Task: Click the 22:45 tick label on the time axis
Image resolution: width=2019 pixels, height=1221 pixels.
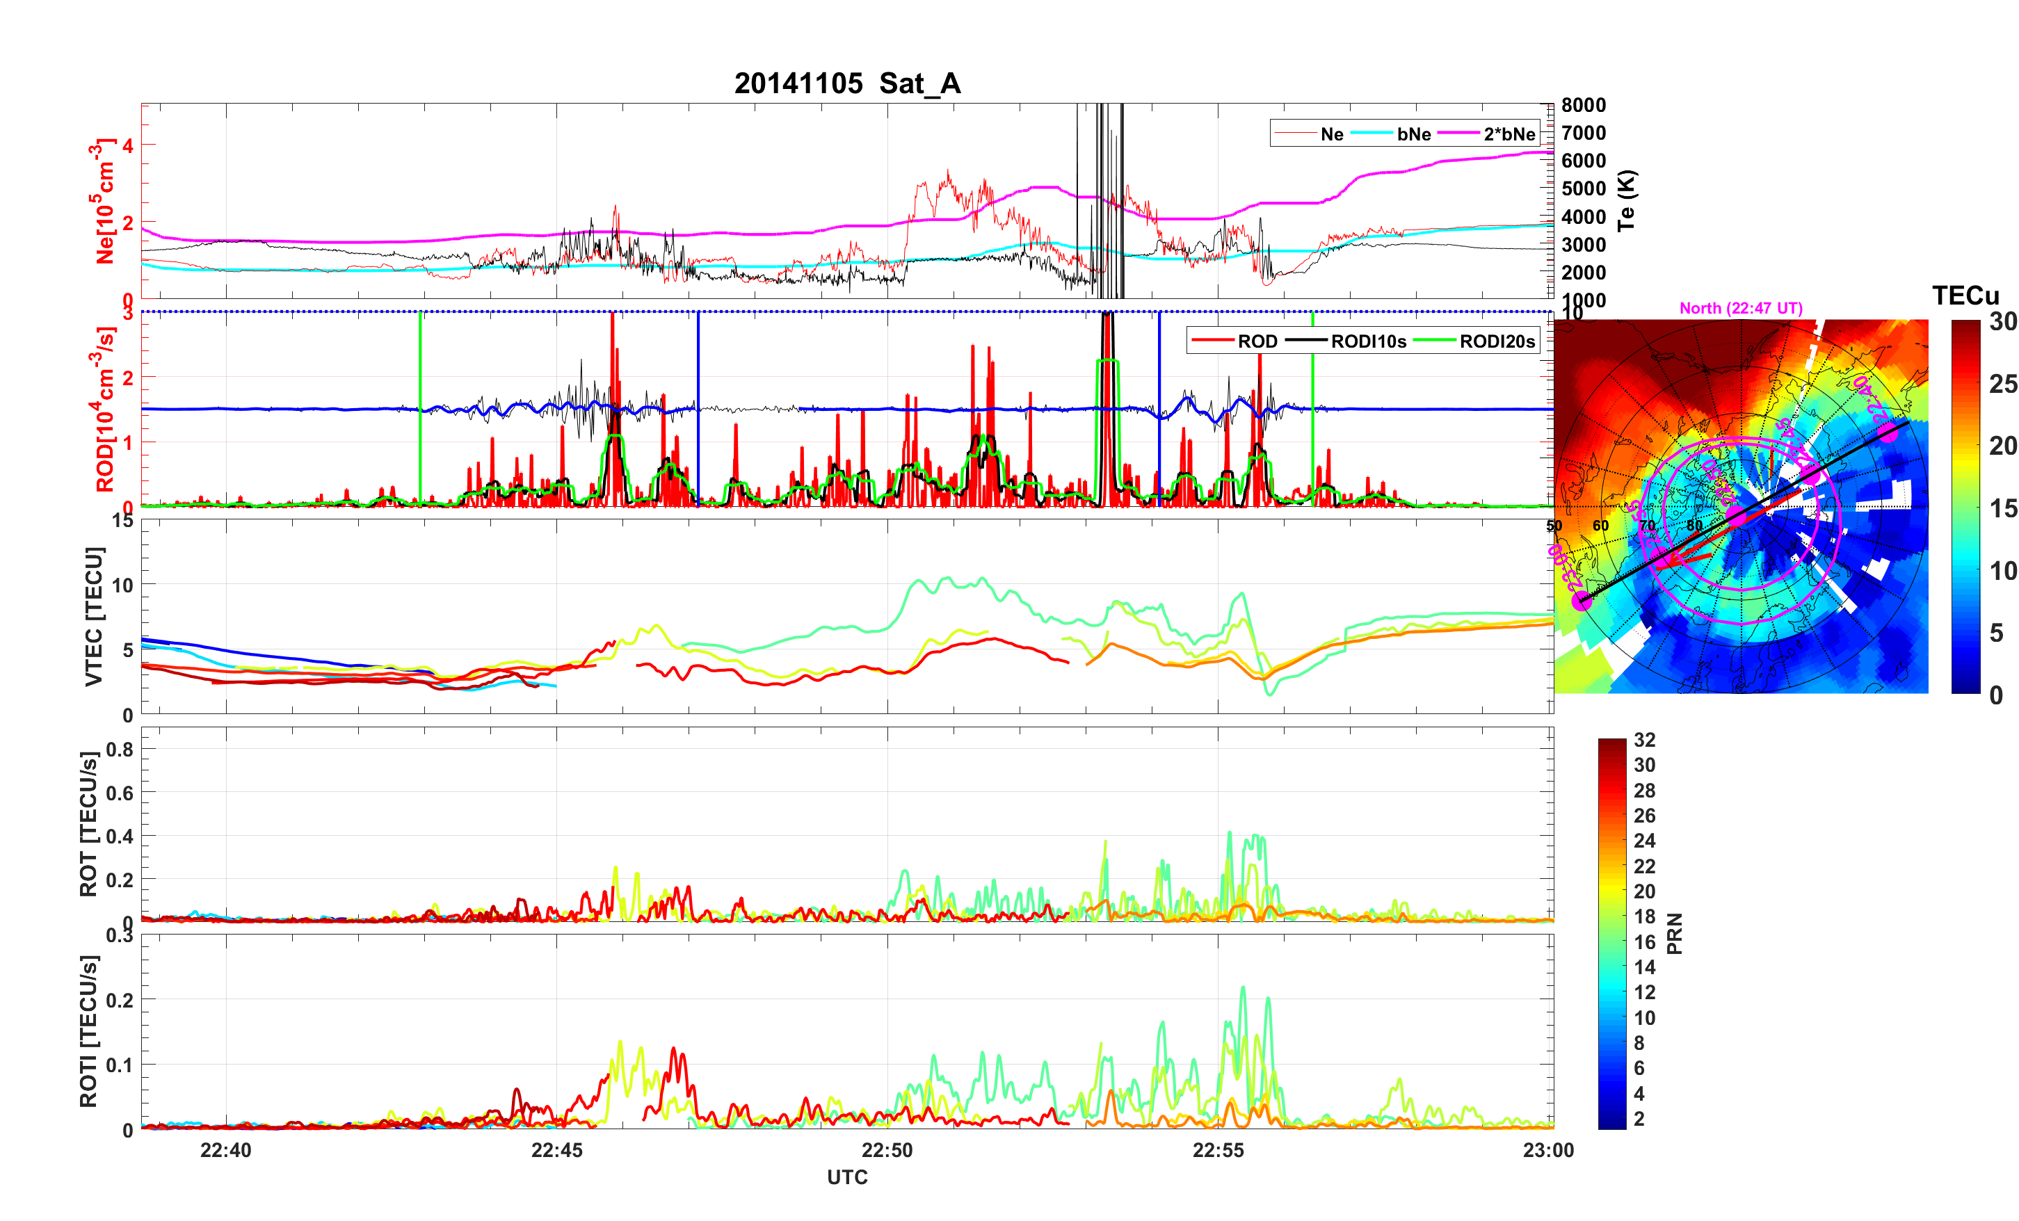Action: coord(556,1149)
